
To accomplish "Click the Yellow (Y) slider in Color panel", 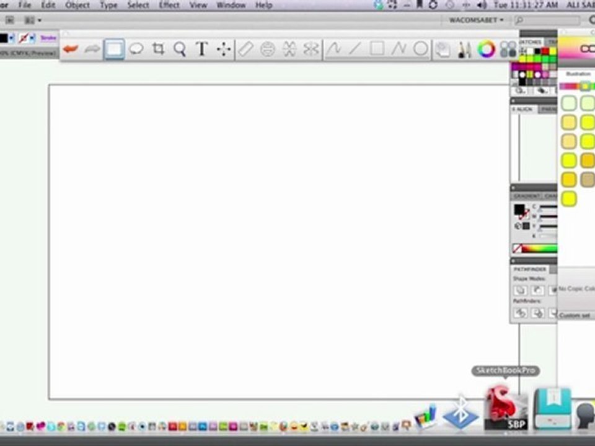I will coord(549,227).
